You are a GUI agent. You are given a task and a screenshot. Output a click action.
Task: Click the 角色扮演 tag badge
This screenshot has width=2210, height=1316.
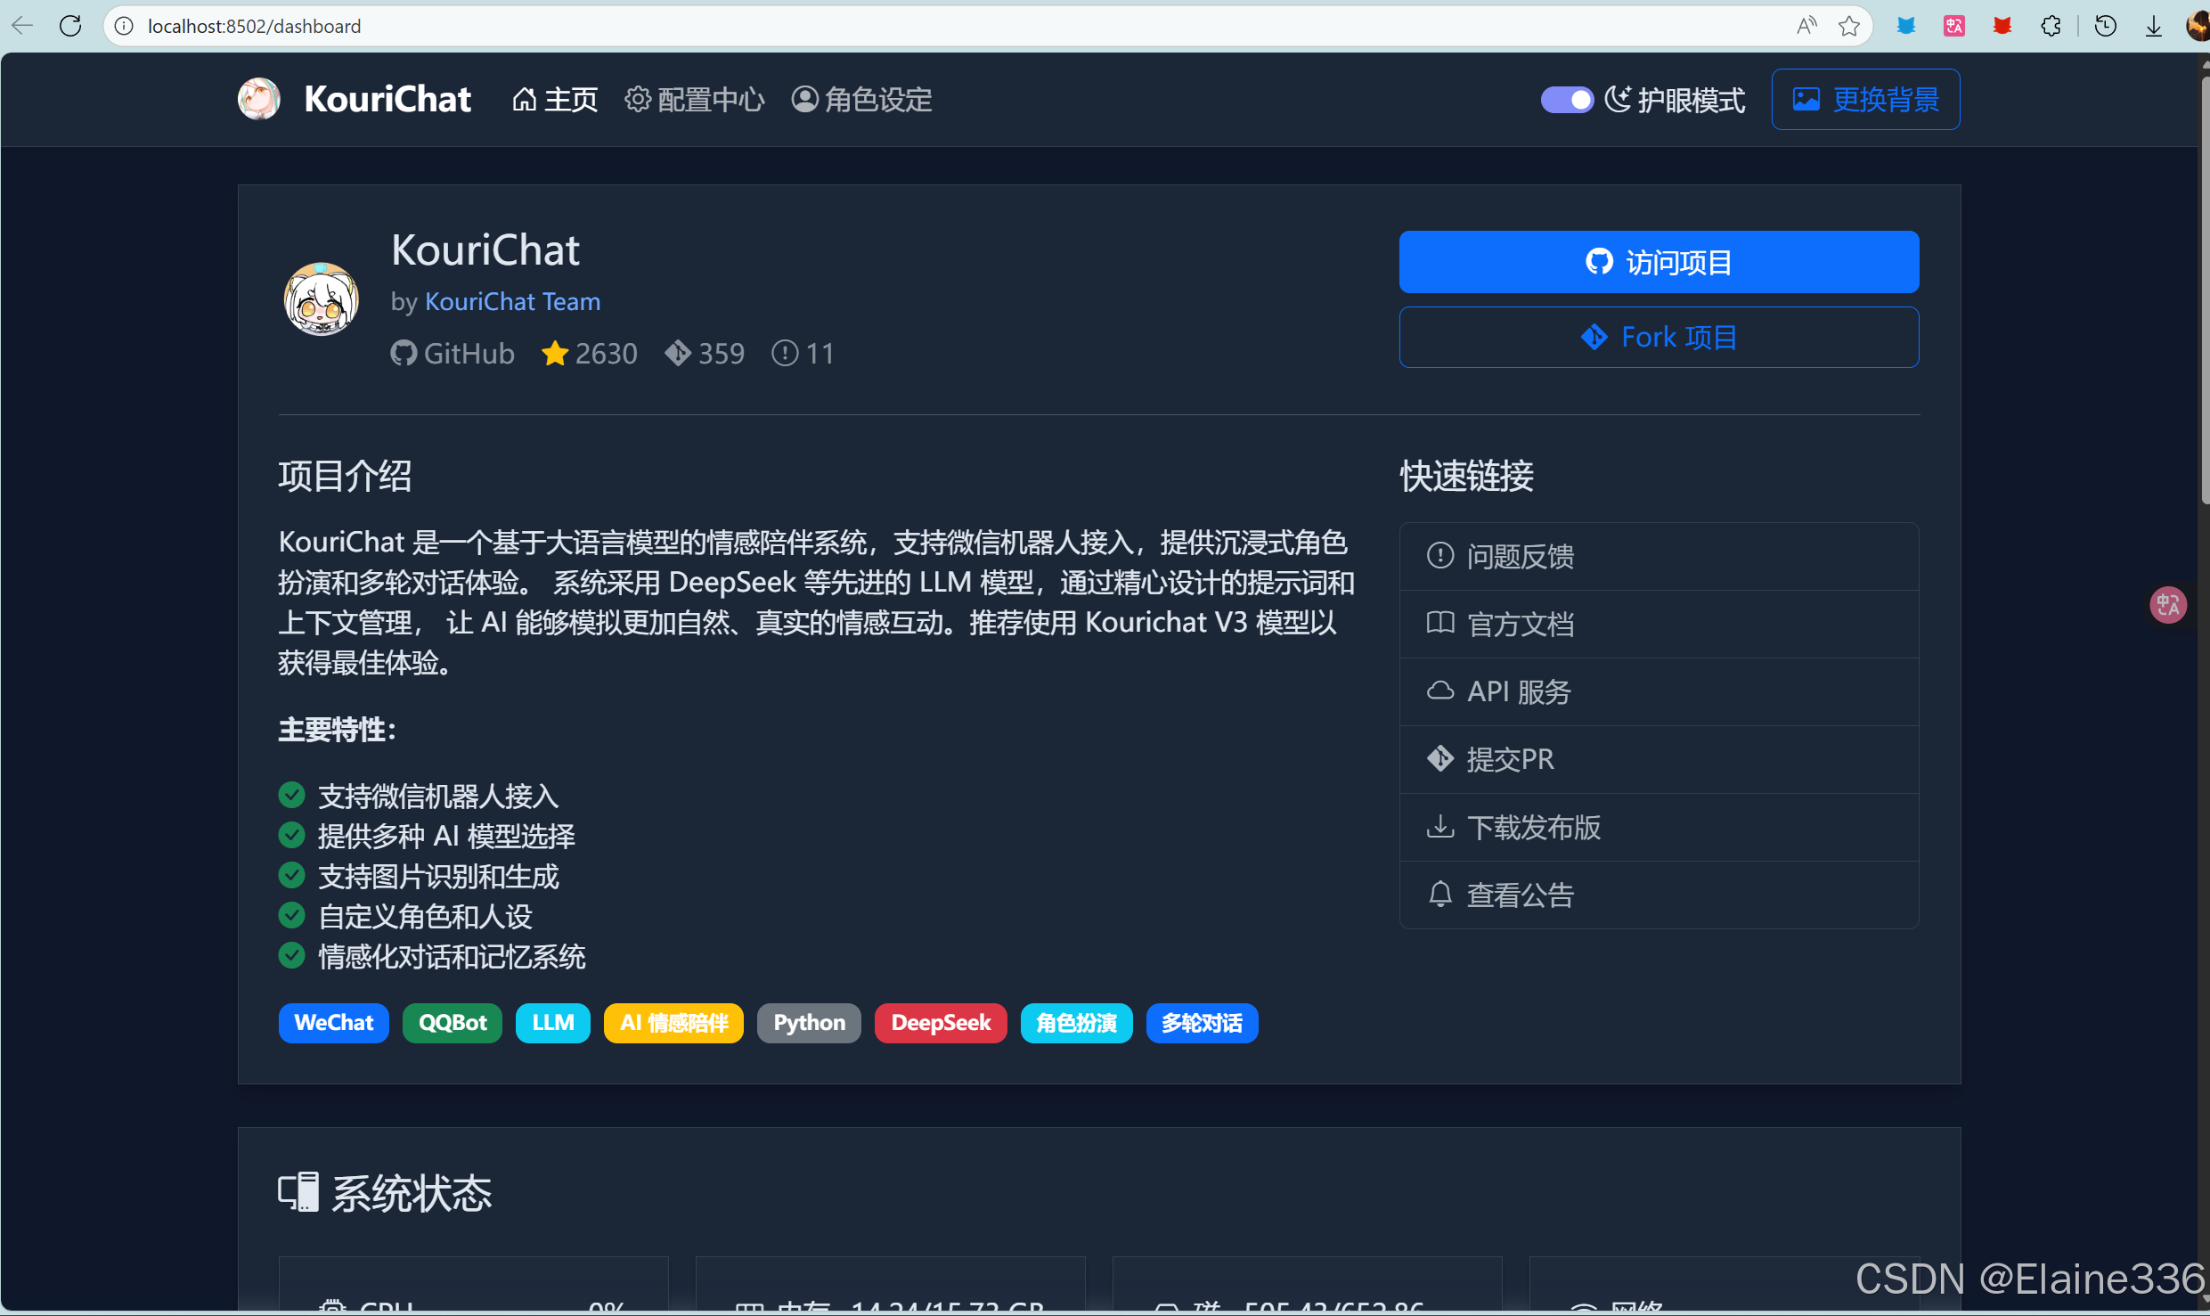(1076, 1023)
